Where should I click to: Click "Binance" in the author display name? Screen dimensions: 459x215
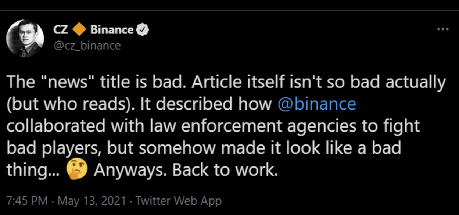click(x=112, y=30)
